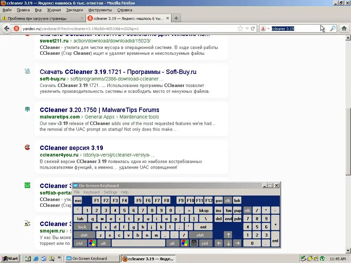Toggle the left alt key

[x=103, y=243]
